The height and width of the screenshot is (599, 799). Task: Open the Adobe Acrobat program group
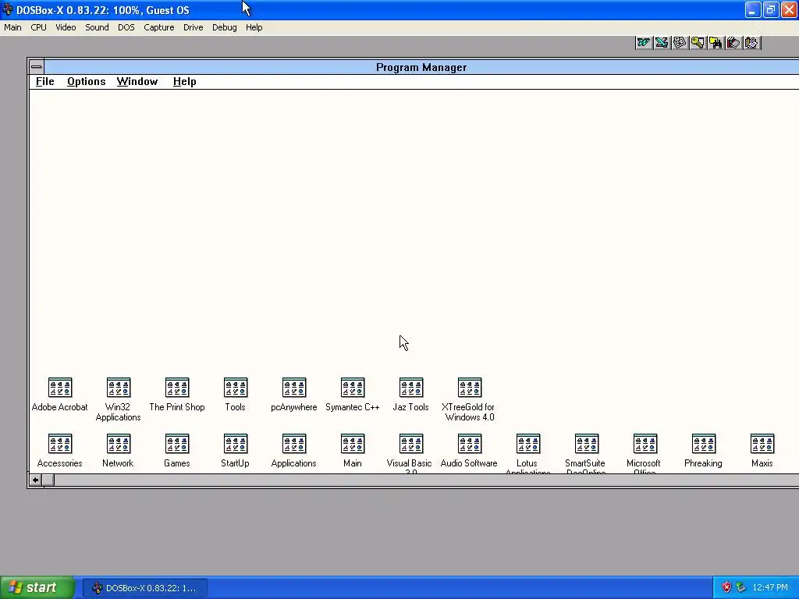point(59,388)
